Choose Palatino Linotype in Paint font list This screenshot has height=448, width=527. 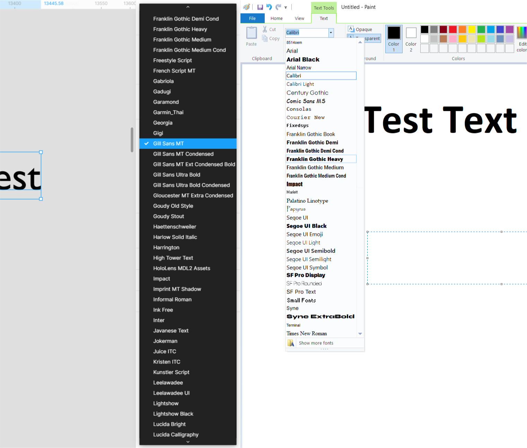tap(321, 201)
